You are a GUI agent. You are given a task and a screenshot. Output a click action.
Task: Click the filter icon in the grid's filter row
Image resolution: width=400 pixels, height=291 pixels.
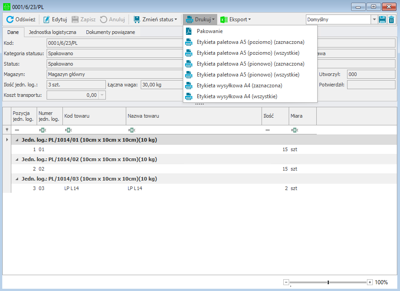click(x=6, y=130)
